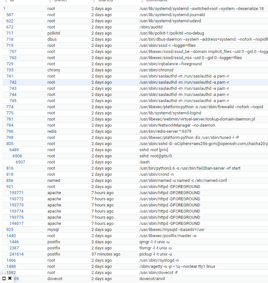Open chronyd process 735
The height and width of the screenshot is (283, 268).
click(10, 70)
